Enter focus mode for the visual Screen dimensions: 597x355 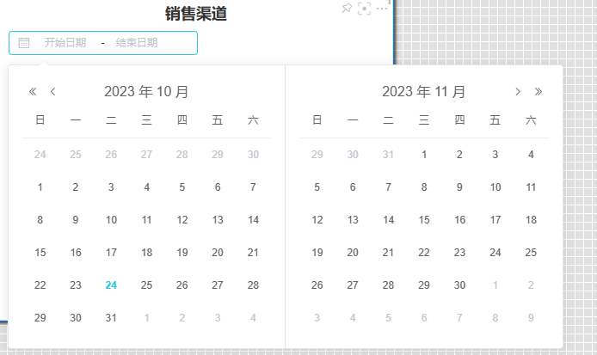(364, 8)
